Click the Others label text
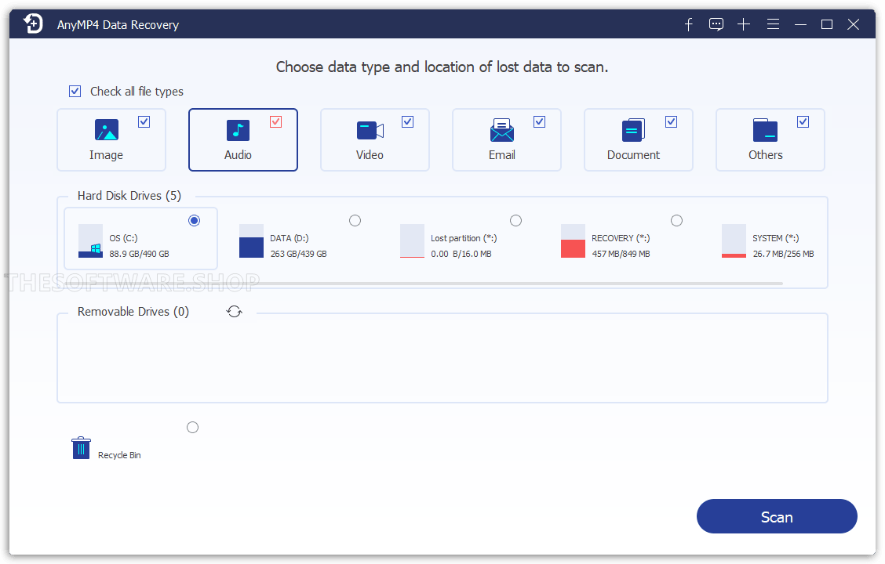 pyautogui.click(x=765, y=155)
